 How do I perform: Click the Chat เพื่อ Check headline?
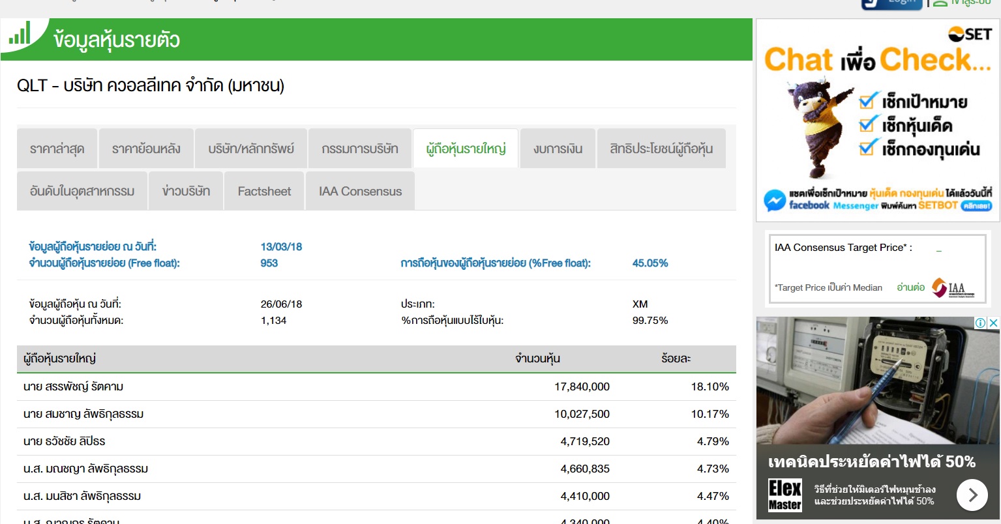pyautogui.click(x=877, y=60)
